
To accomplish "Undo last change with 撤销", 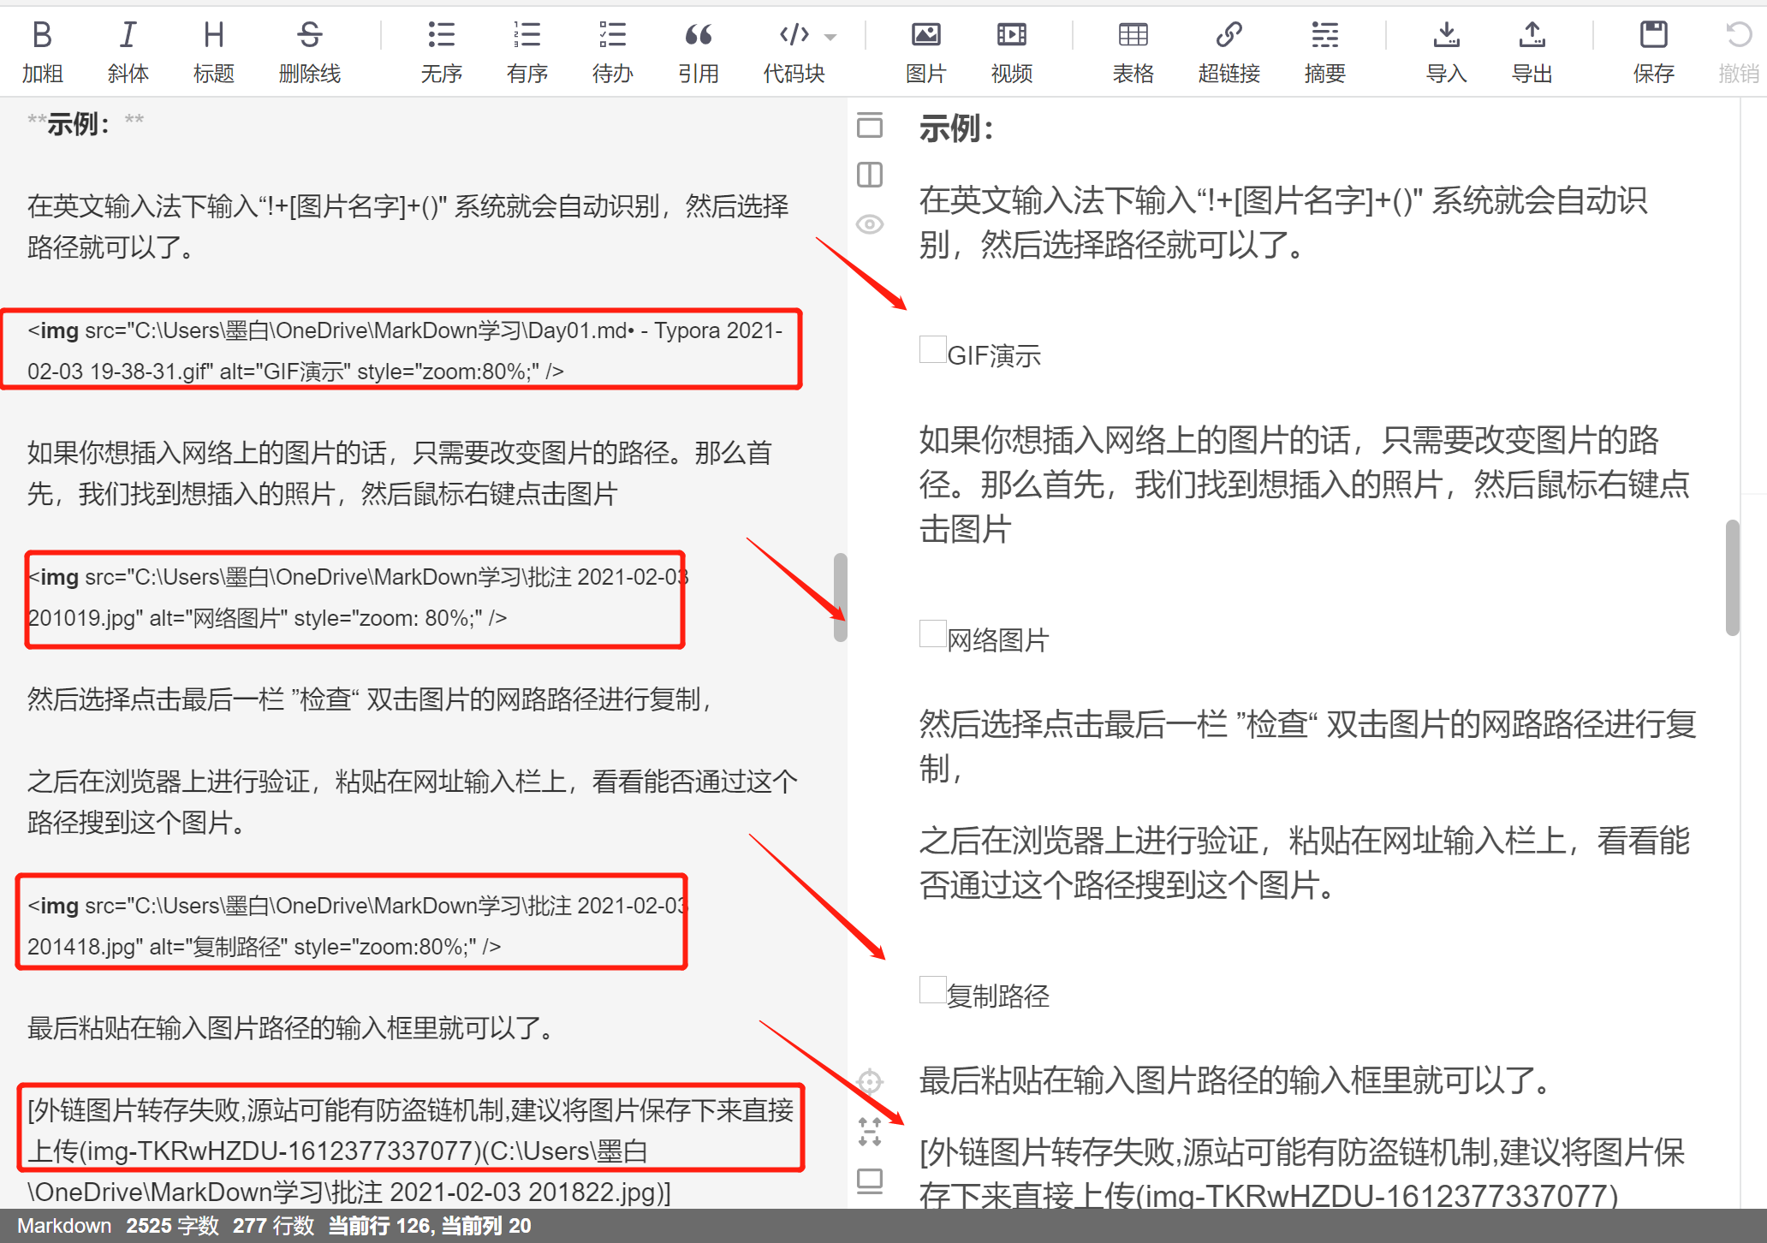I will pyautogui.click(x=1737, y=50).
